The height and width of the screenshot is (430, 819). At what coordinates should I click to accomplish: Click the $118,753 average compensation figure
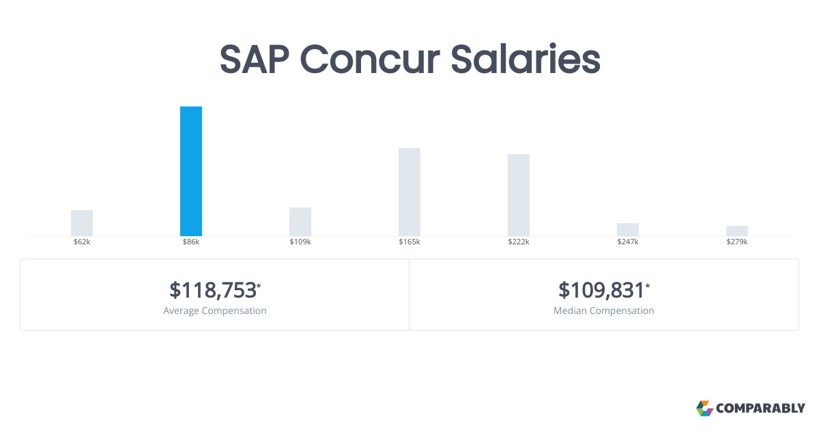(x=213, y=290)
